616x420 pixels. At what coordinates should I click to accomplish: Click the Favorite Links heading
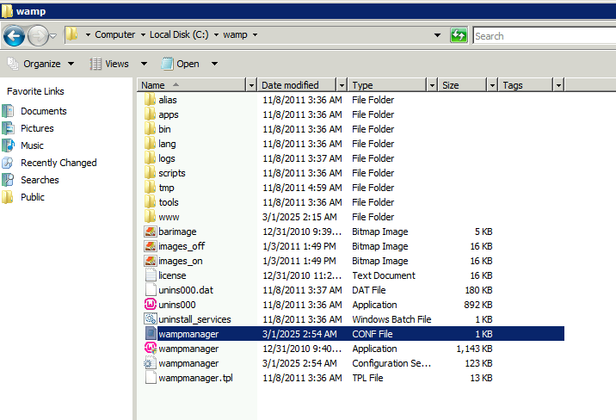click(35, 91)
